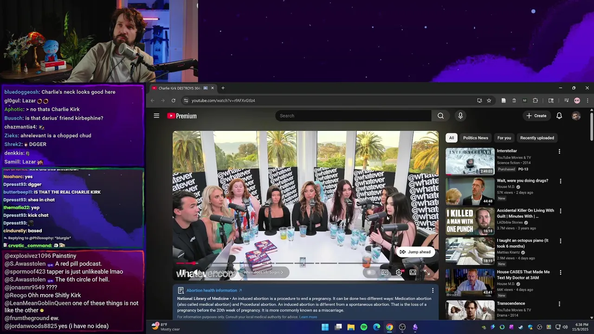The width and height of the screenshot is (594, 334).
Task: Select the Recently uploaded filter chip
Action: tap(537, 138)
